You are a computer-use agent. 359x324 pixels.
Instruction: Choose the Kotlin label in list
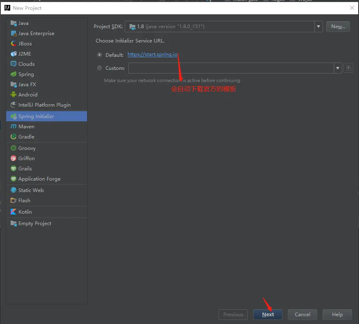[x=25, y=212]
